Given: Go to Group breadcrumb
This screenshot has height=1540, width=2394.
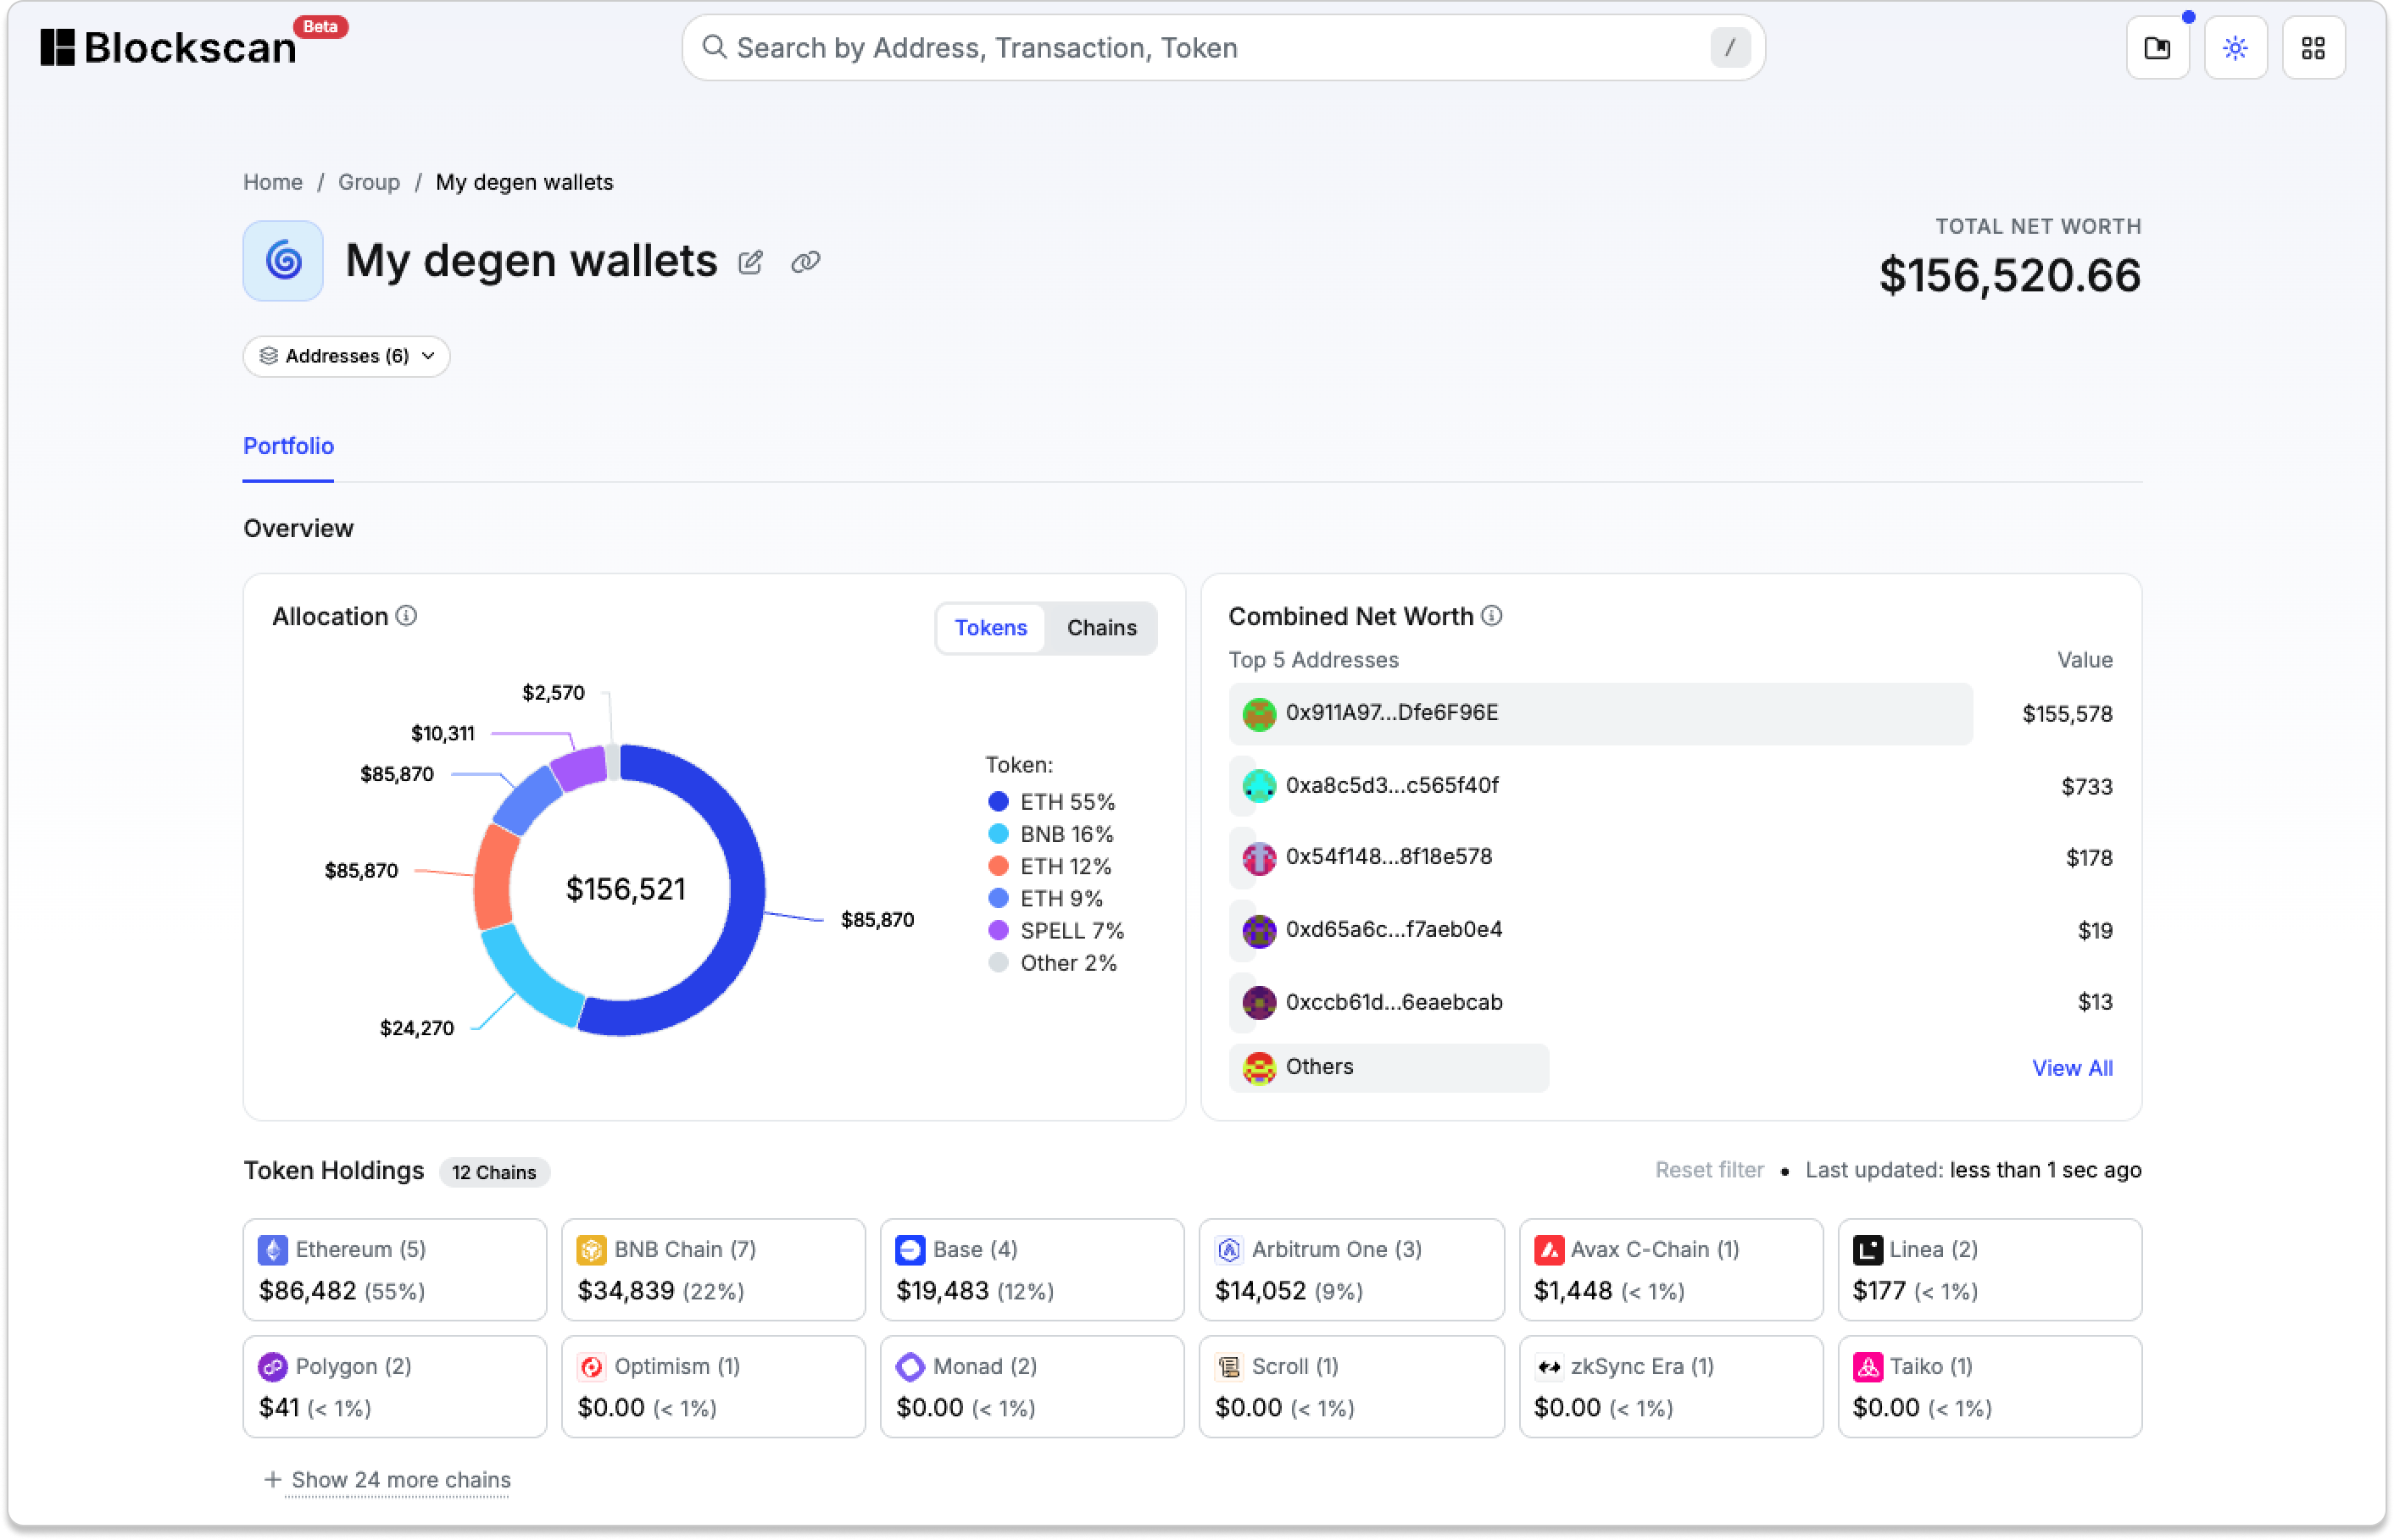Looking at the screenshot, I should click(368, 182).
